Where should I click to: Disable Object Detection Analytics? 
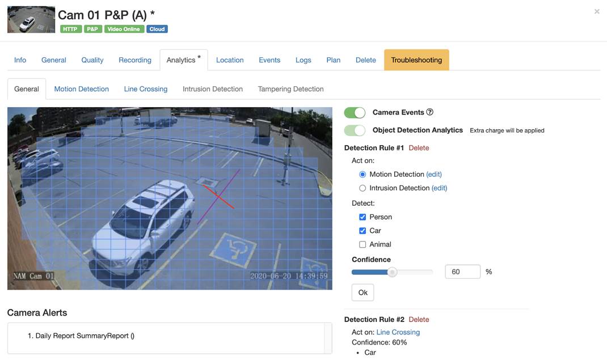[x=355, y=130]
